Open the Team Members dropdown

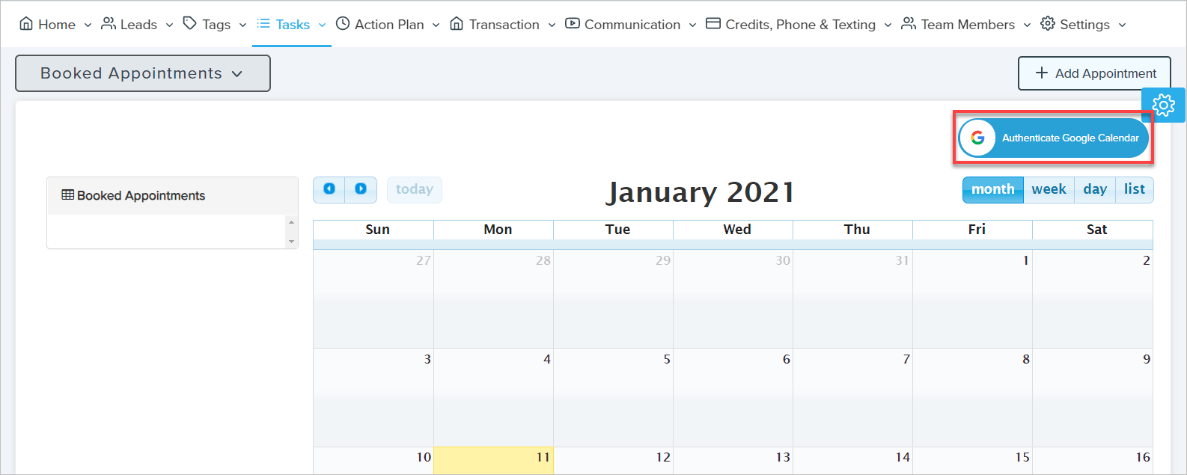pyautogui.click(x=967, y=24)
